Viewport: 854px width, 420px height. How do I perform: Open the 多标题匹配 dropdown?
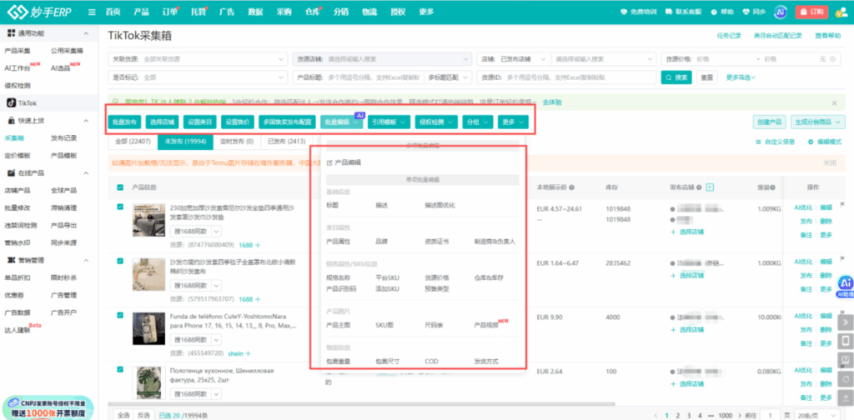(448, 77)
